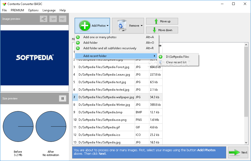Click the GIF type cell
This screenshot has width=251, height=161.
click(x=142, y=127)
